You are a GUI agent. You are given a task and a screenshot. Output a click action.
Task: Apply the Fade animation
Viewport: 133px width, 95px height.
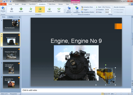[x=30, y=10]
